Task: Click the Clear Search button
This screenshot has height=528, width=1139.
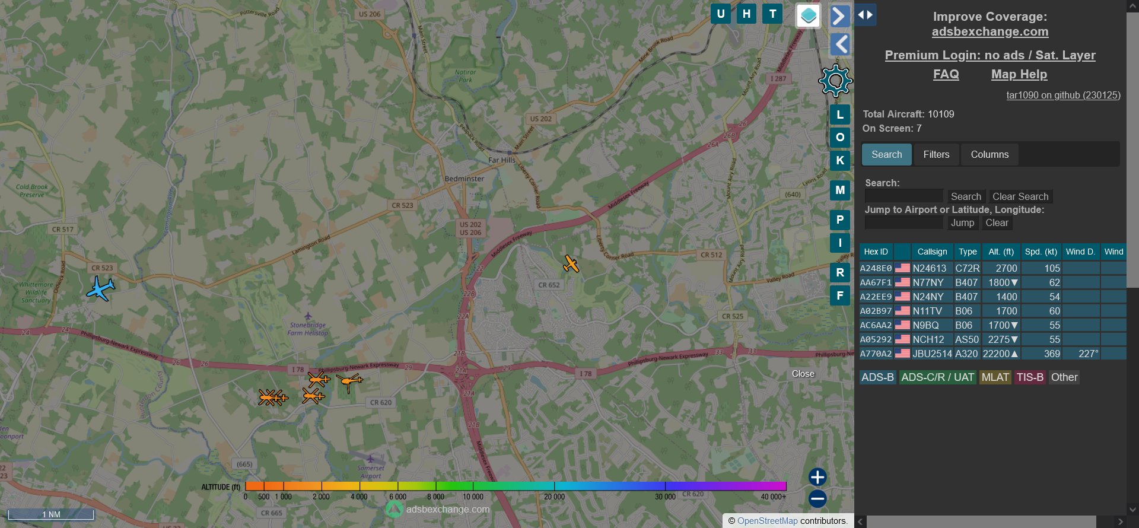Action: pos(1020,196)
